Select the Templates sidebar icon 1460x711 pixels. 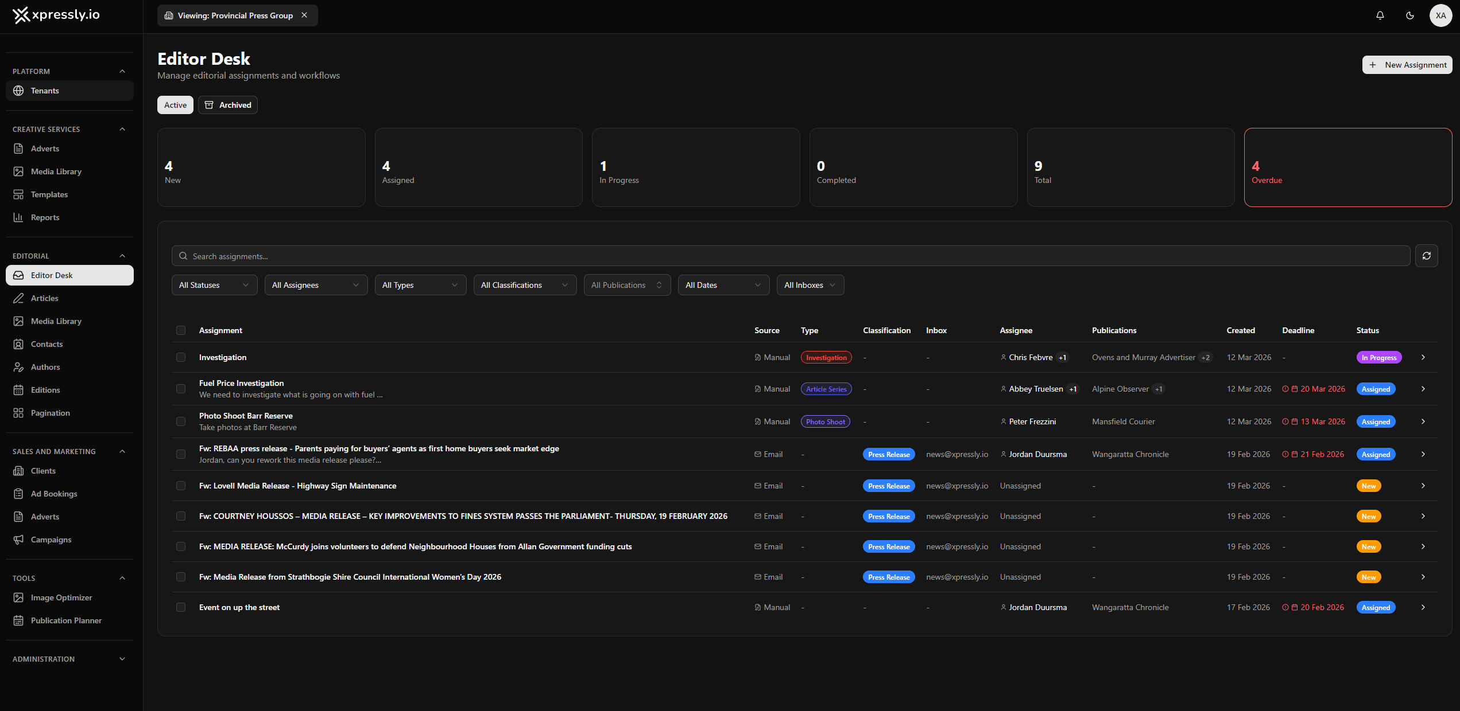click(18, 194)
